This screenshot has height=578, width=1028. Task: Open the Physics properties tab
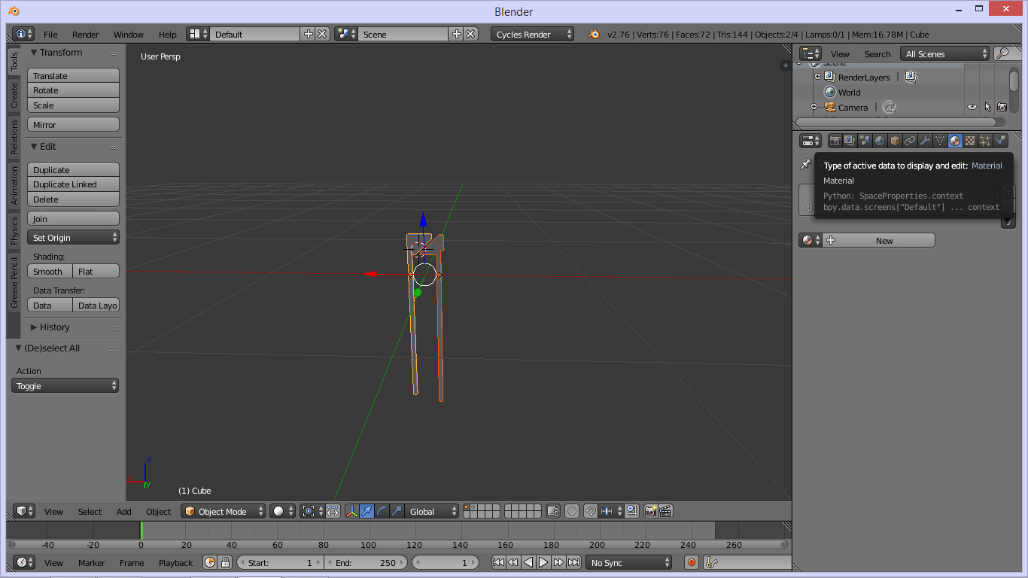[1000, 141]
